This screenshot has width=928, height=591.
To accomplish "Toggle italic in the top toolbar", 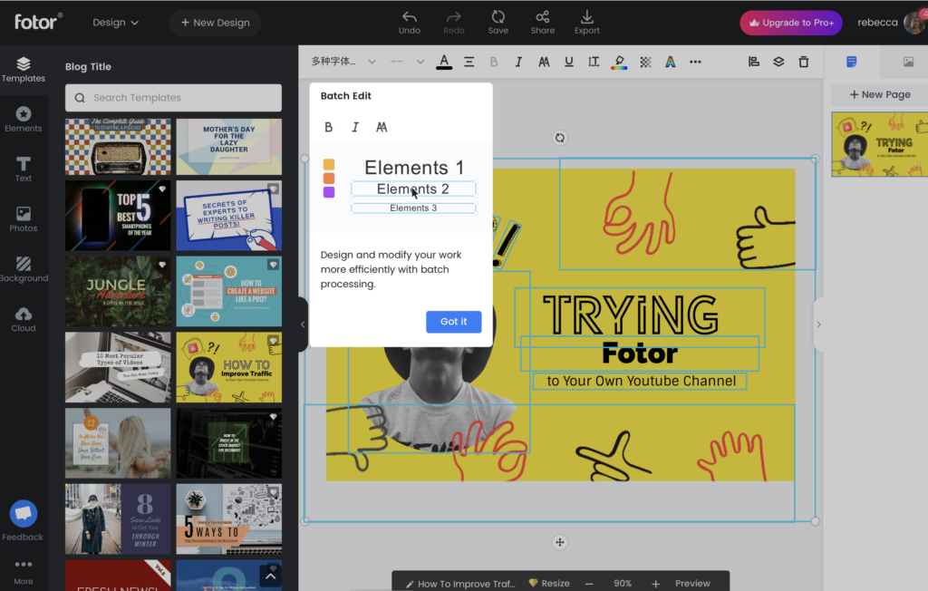I will pos(518,62).
